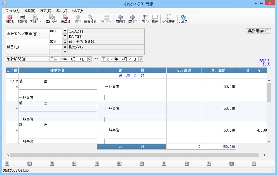Open the ファイル(F) menu
The image size is (277, 175).
pos(13,11)
